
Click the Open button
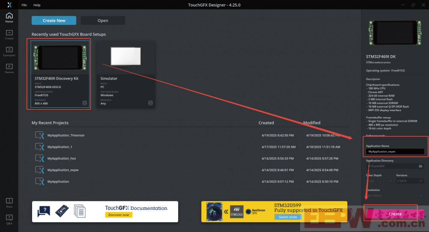(x=103, y=21)
